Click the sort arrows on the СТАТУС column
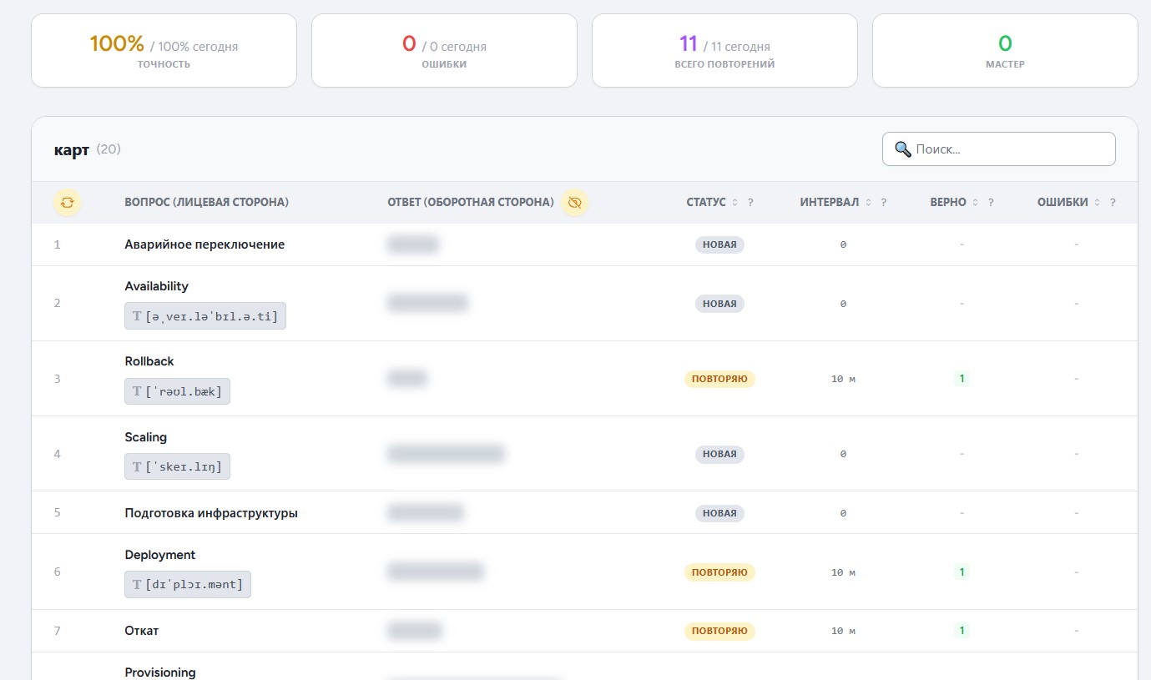 734,202
